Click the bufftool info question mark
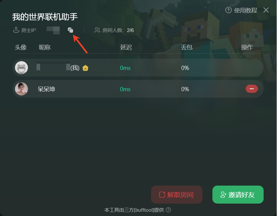 coord(168,210)
